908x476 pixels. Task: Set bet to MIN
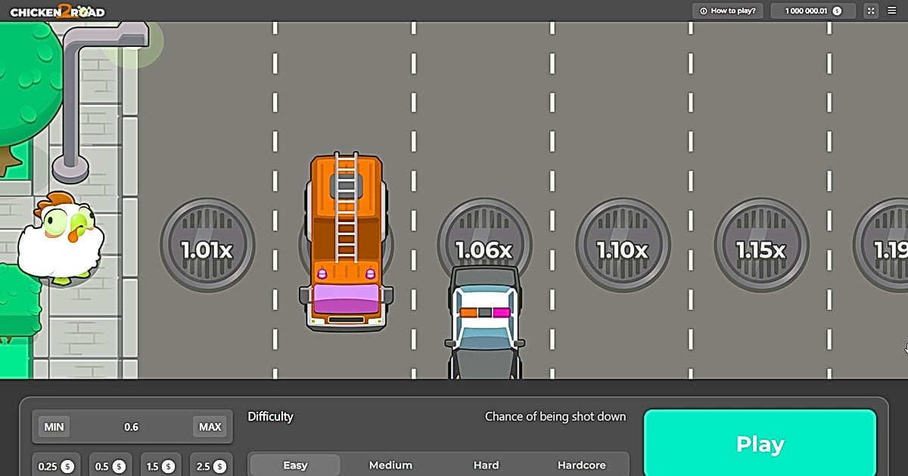[x=54, y=427]
